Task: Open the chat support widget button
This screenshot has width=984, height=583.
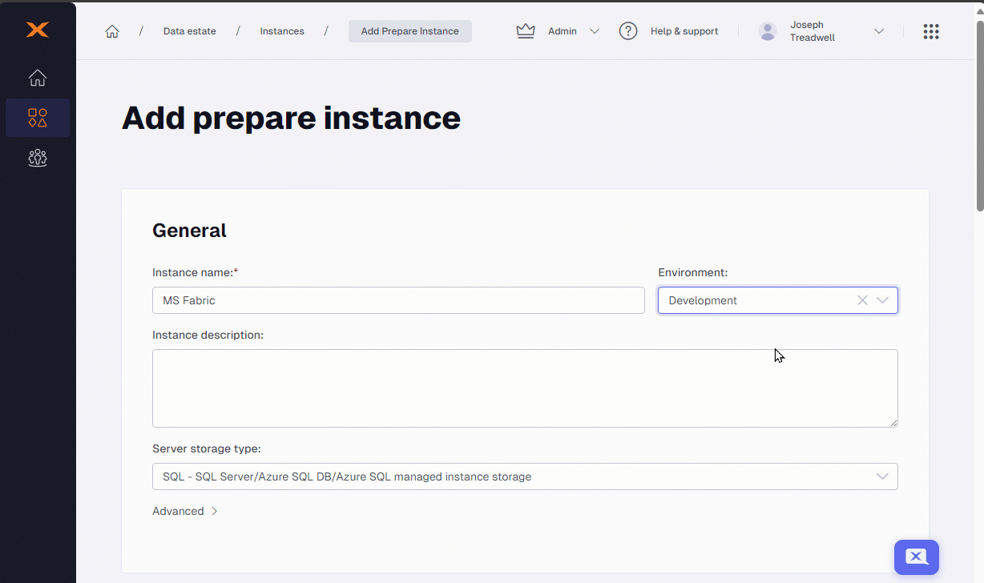Action: tap(916, 557)
